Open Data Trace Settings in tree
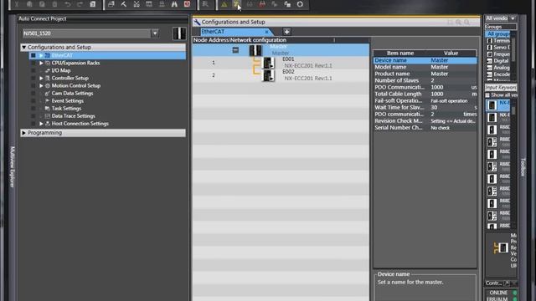Image resolution: width=536 pixels, height=301 pixels. tap(73, 116)
